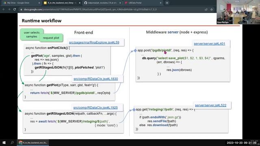Select the Chrome R_in_the_backend taskbar button
Image resolution: width=260 pixels, height=146 pixels.
pos(33,142)
